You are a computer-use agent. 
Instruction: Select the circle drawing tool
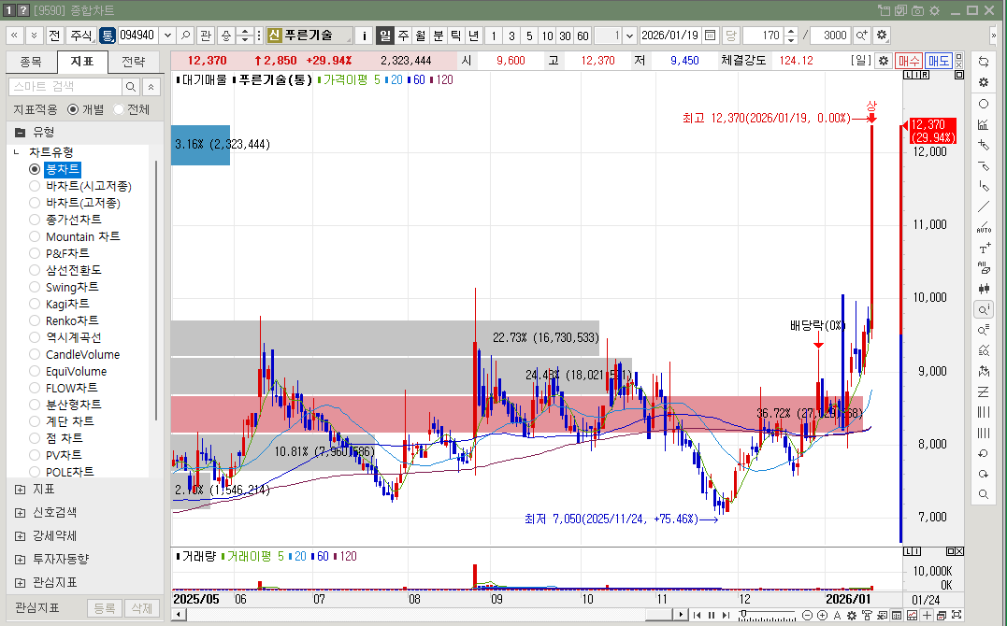click(x=984, y=104)
